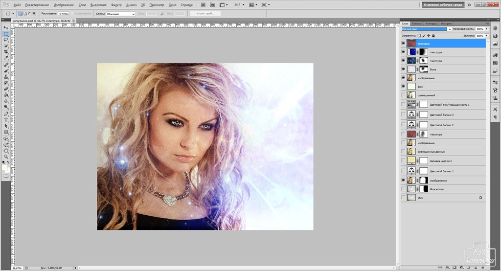Select the Move tool
Image resolution: width=501 pixels, height=271 pixels.
pyautogui.click(x=6, y=28)
